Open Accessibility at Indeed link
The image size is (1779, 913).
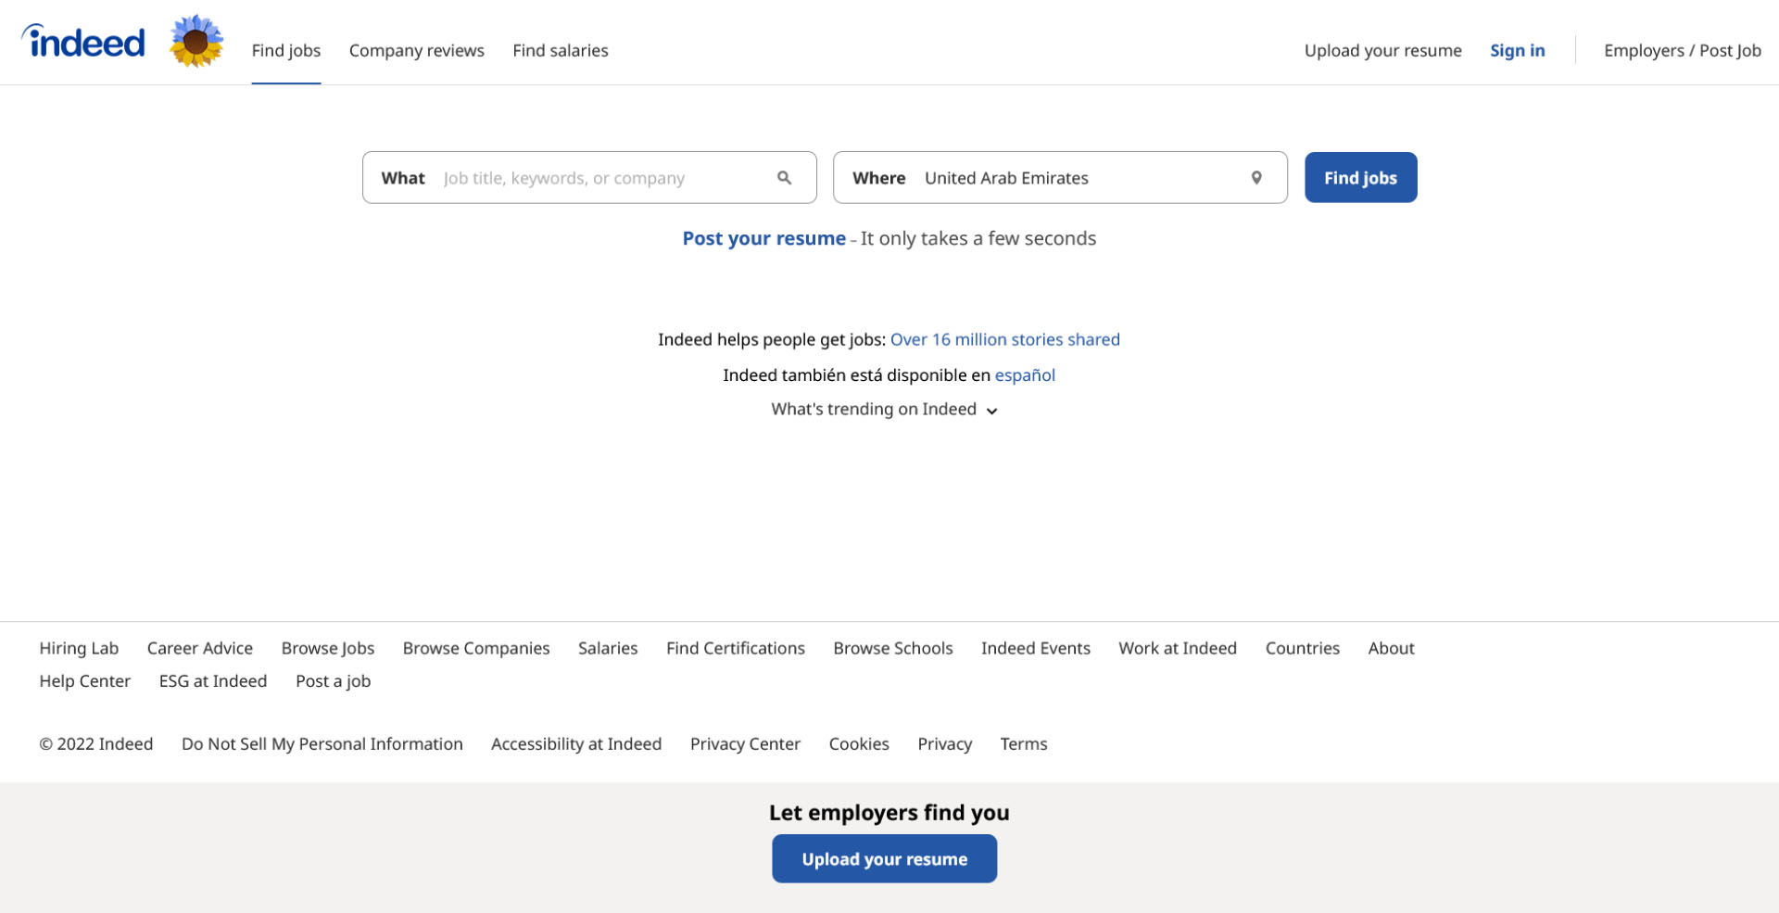click(576, 743)
